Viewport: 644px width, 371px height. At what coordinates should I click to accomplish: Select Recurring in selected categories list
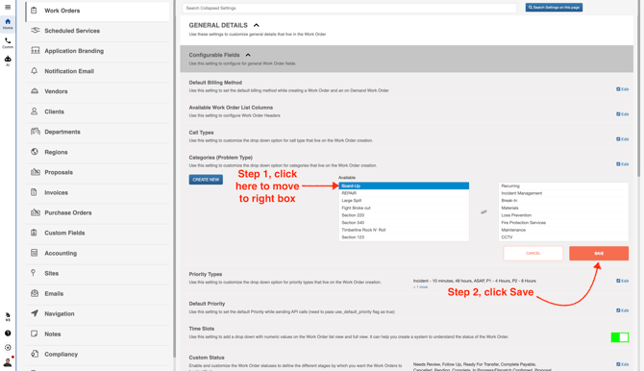(563, 186)
